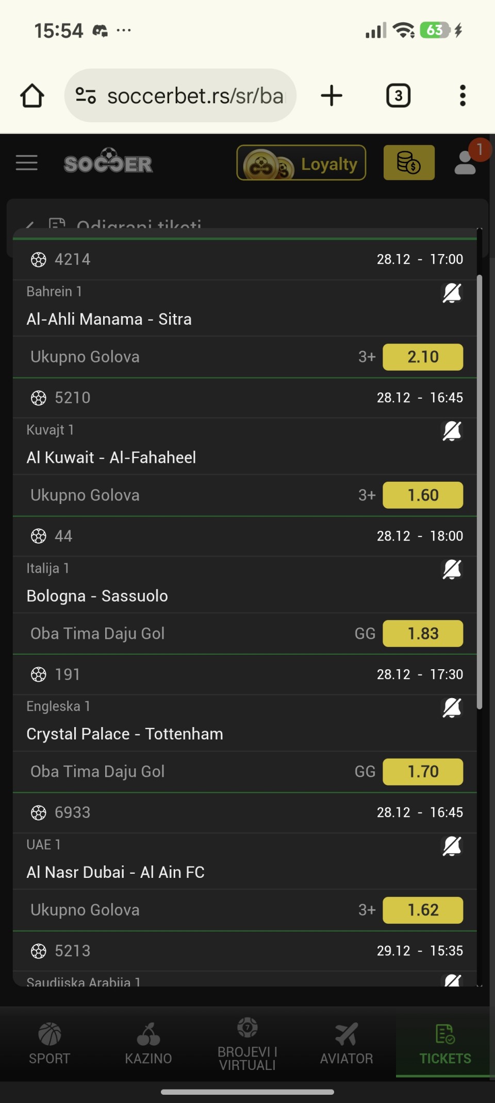Toggle notification bell for Crystal Palace - Tottenham
Screen dimensions: 495x1103
point(452,707)
